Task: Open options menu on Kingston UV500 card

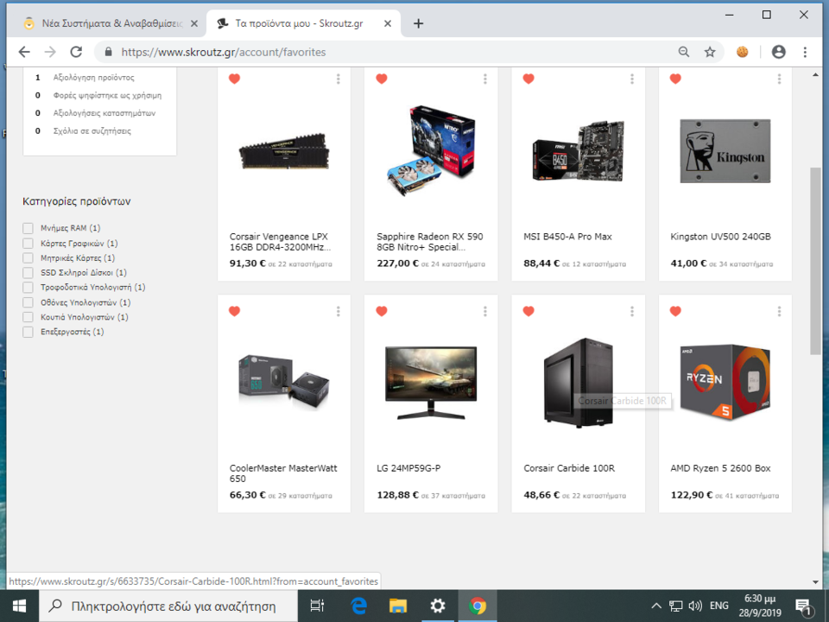Action: pos(779,79)
